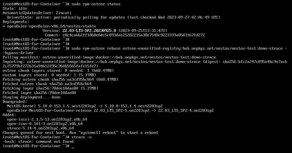The width and height of the screenshot is (292, 153).
Task: Click the 'ostree chunk layers stored' line
Action: pyautogui.click(x=58, y=70)
